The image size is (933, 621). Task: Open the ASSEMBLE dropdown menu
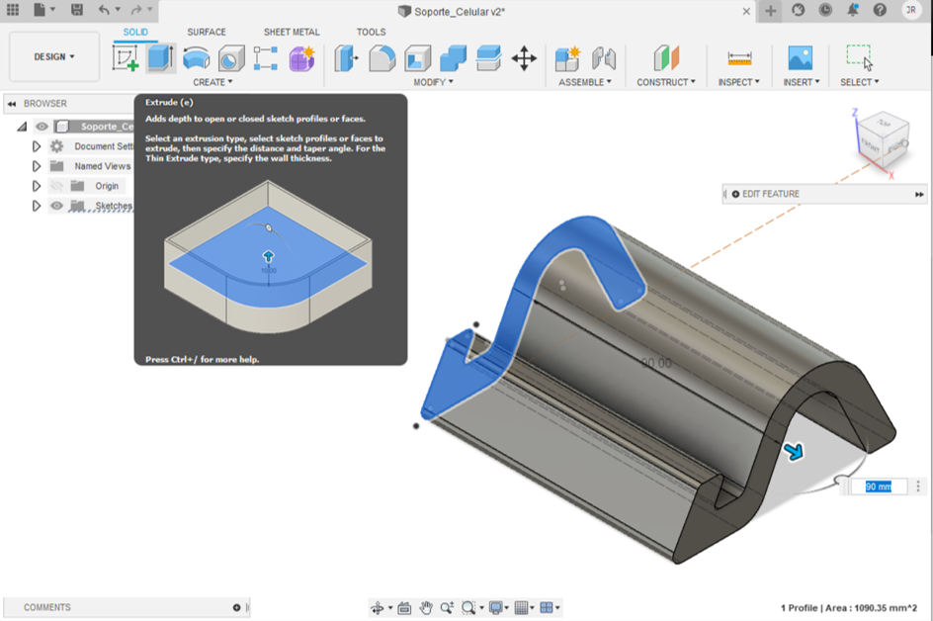click(x=584, y=82)
